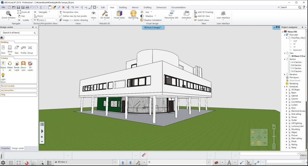308x166 pixels.
Task: Pin the Design center panel
Action: pos(33,27)
